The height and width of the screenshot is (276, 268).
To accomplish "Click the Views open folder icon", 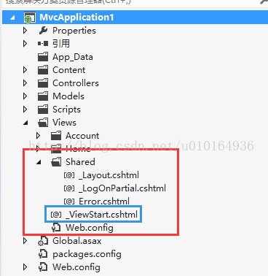I will pyautogui.click(x=43, y=123).
